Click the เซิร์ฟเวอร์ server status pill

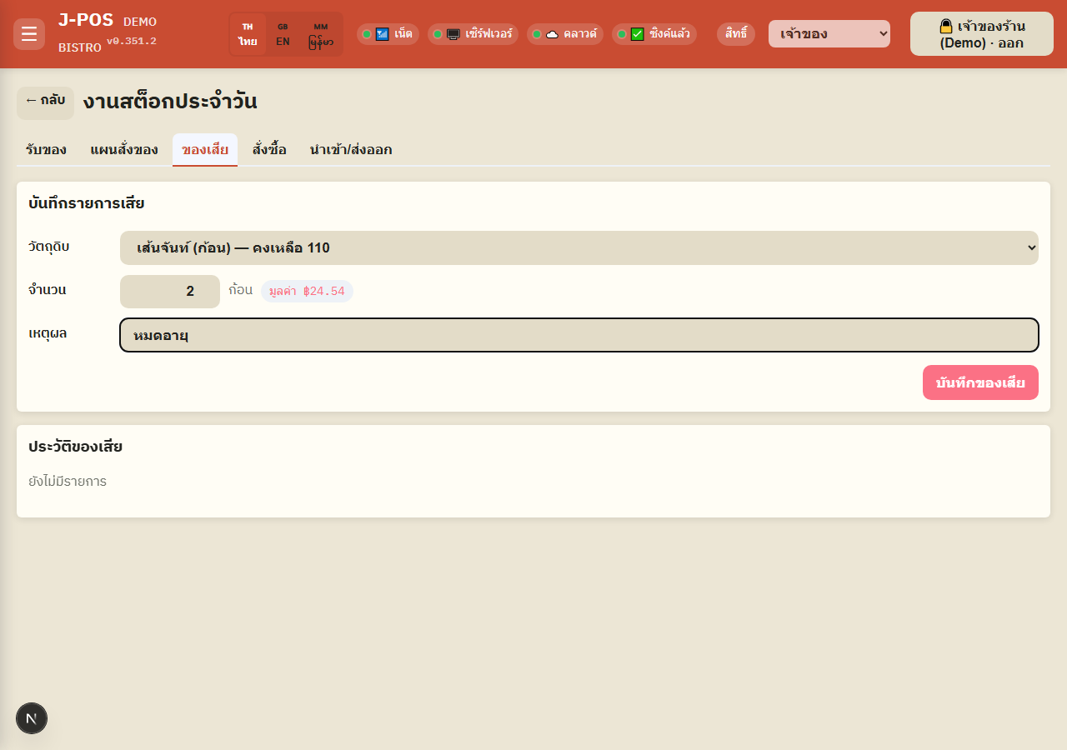point(473,34)
